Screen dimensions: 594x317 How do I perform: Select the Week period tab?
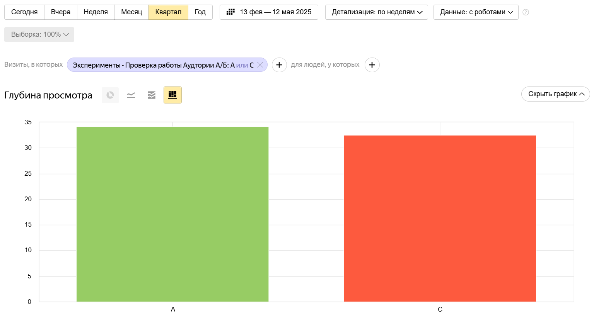(96, 12)
